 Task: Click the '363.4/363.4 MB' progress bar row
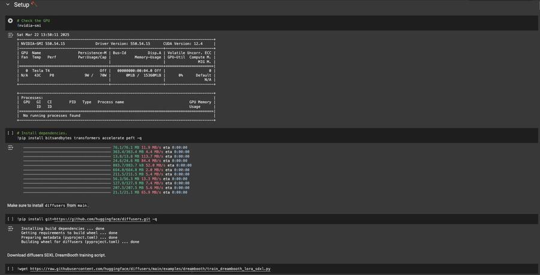click(x=106, y=152)
